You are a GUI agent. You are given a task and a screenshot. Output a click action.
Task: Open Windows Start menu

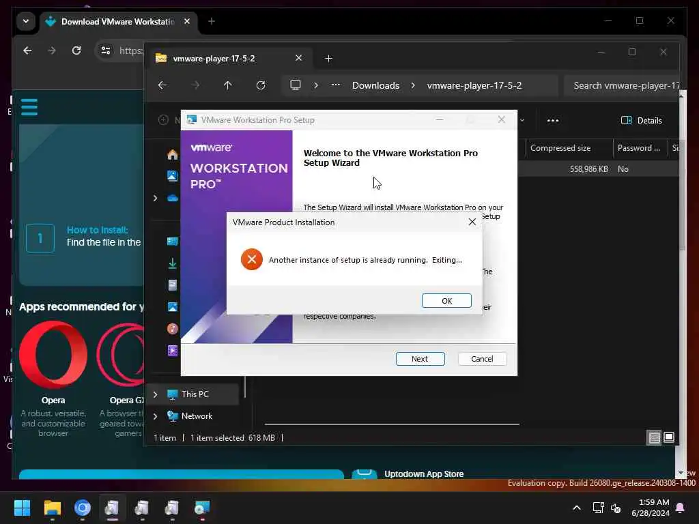pyautogui.click(x=22, y=508)
